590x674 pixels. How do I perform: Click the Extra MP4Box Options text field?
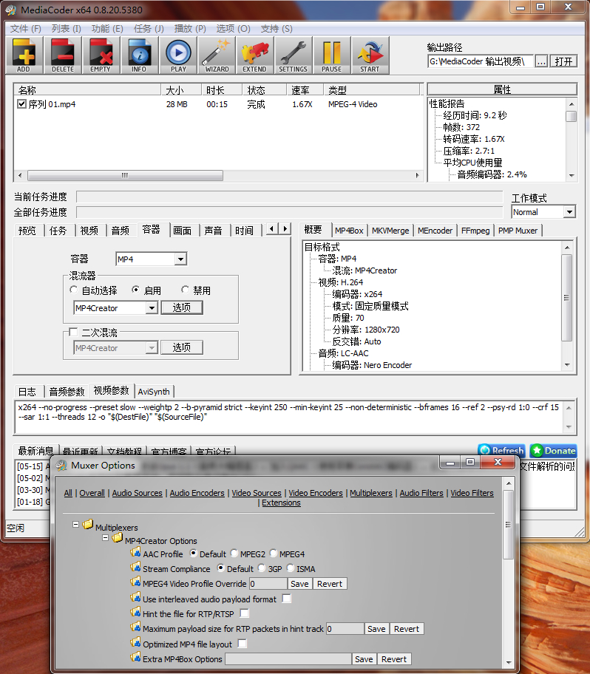click(288, 659)
